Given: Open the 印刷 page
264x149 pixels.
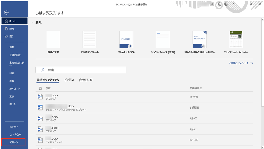Looking at the screenshot, I should (x=12, y=73).
